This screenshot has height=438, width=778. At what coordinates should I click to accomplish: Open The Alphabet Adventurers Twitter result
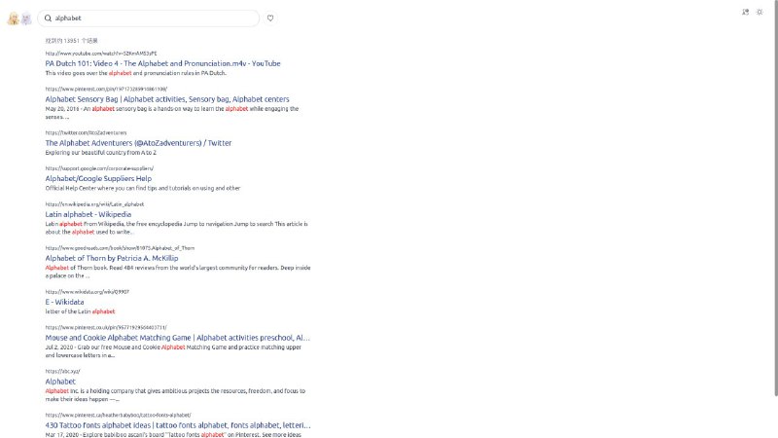[138, 142]
